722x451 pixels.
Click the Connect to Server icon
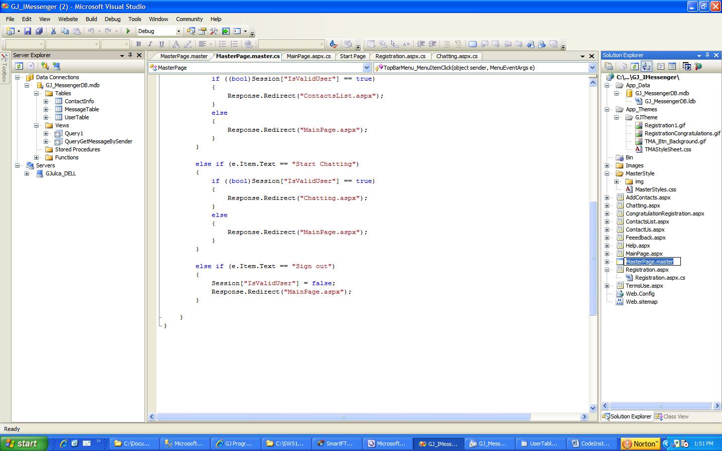coord(56,66)
